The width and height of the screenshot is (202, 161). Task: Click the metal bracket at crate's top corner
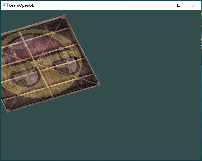tap(63, 17)
